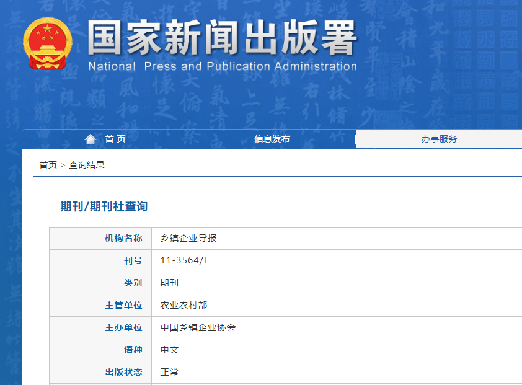This screenshot has height=385, width=522.
Task: Open the 信息发布 navigation tab
Action: click(272, 139)
